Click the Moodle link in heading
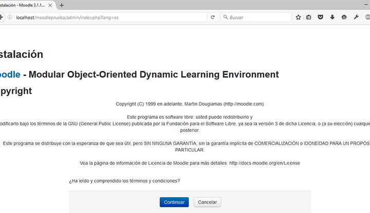 click(10, 74)
